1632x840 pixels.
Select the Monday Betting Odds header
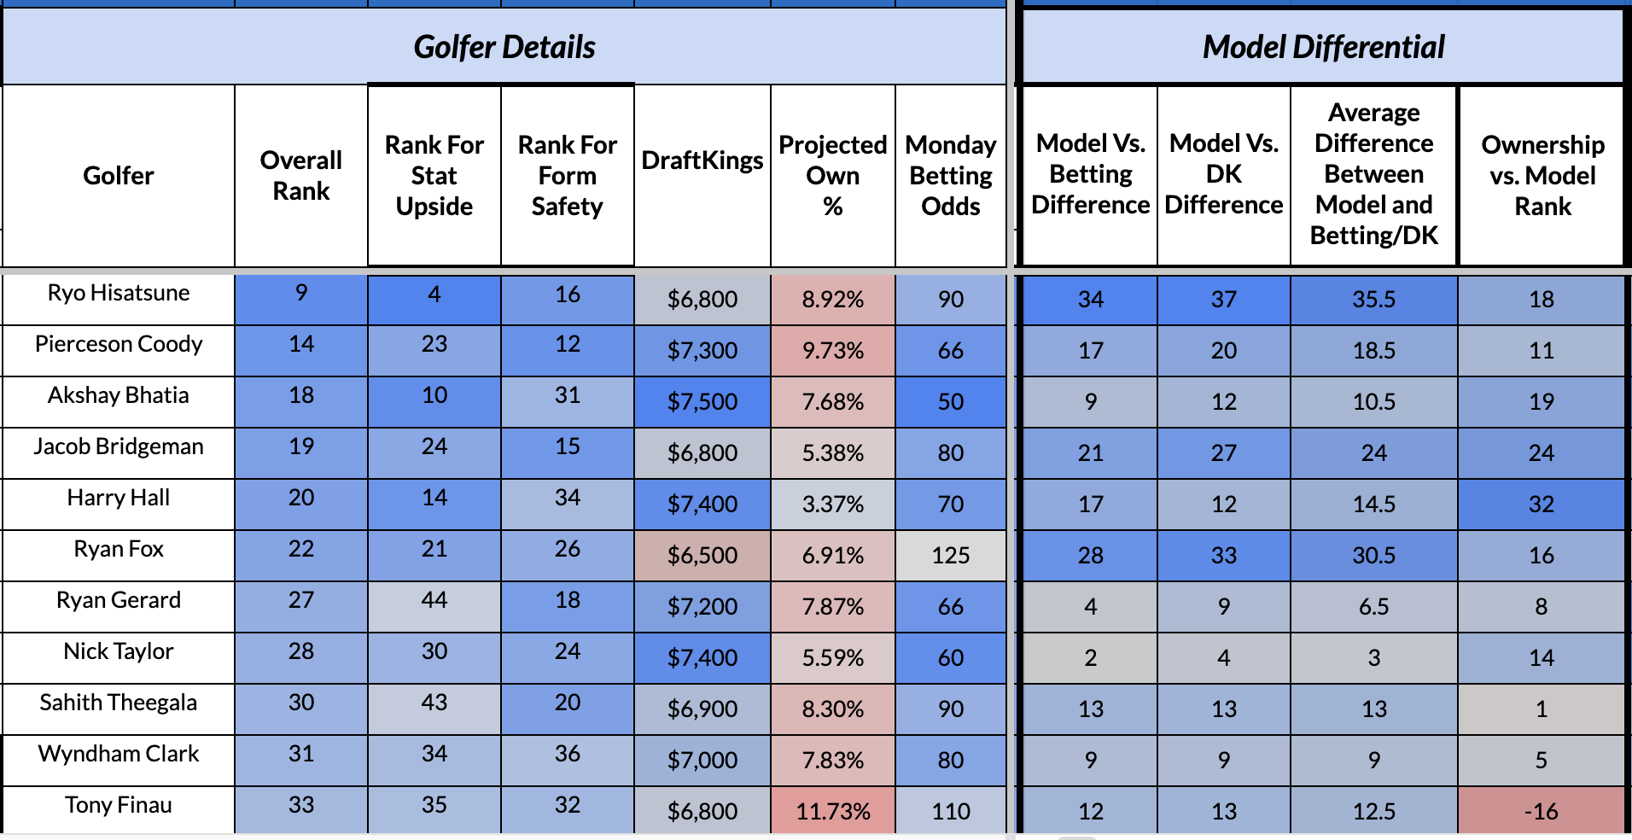click(x=950, y=176)
